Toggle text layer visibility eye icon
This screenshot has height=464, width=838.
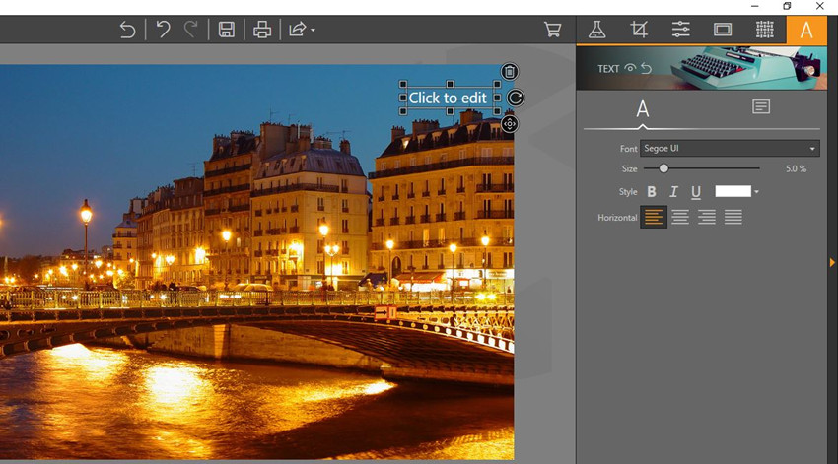coord(629,68)
